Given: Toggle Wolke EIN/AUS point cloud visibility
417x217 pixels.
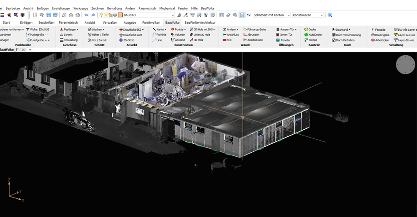Looking at the screenshot, I should (38, 30).
